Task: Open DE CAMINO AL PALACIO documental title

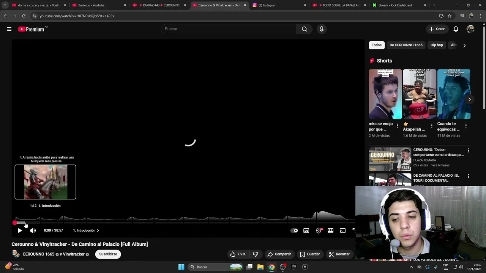Action: tap(436, 178)
